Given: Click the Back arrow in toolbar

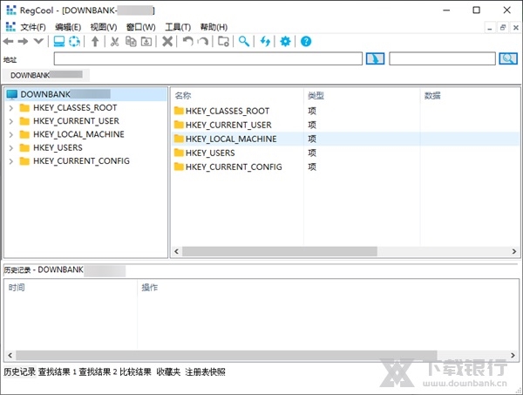Looking at the screenshot, I should tap(9, 42).
